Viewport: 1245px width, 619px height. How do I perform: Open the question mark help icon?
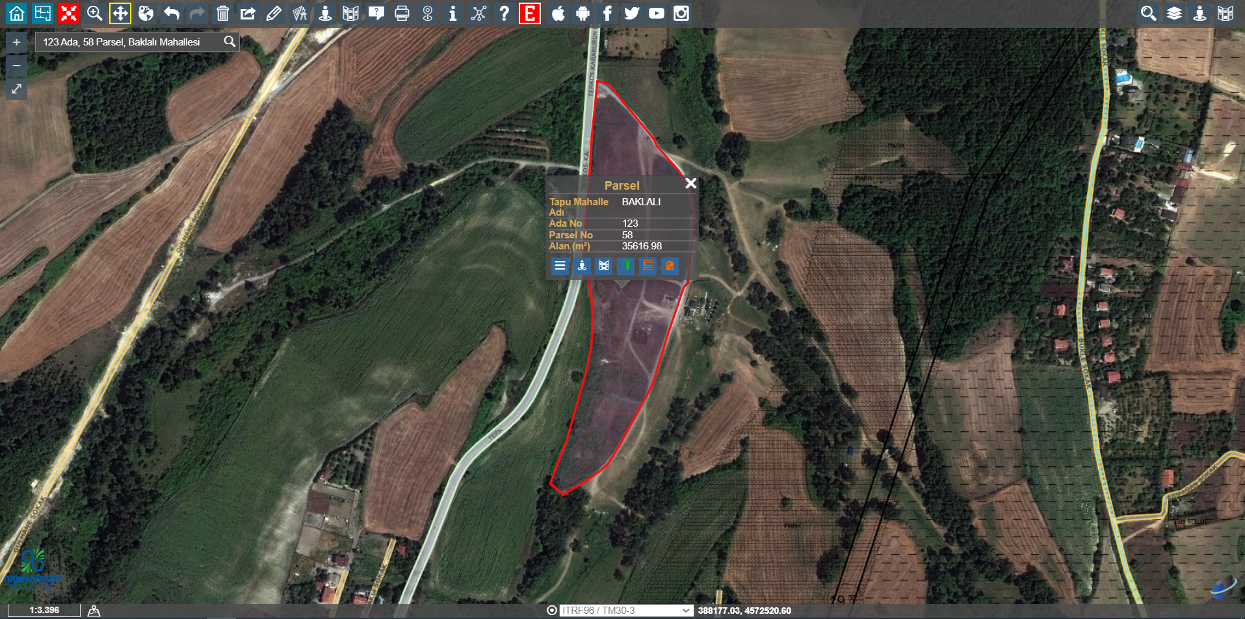504,13
